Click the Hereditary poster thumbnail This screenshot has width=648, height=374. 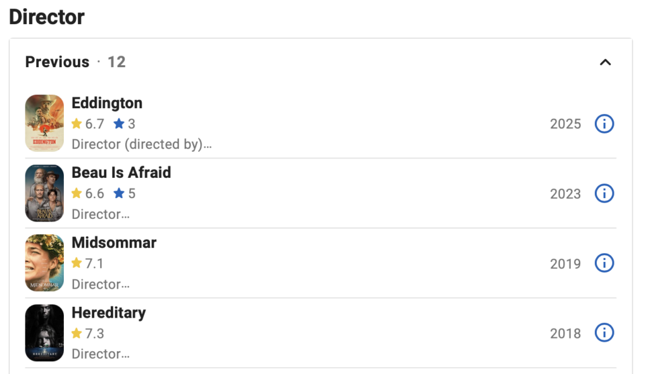point(45,333)
